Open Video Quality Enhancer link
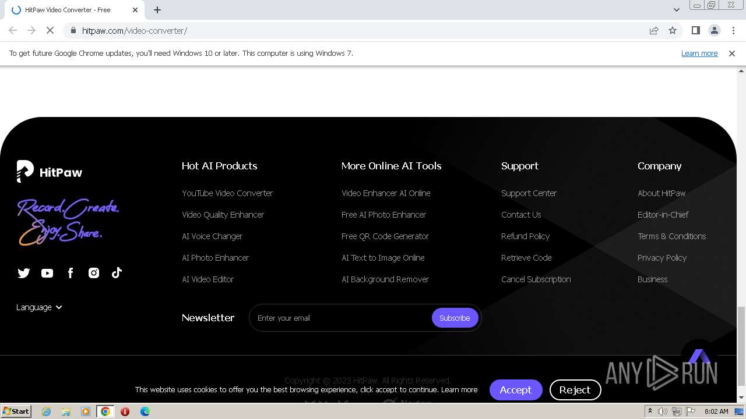 (x=223, y=215)
